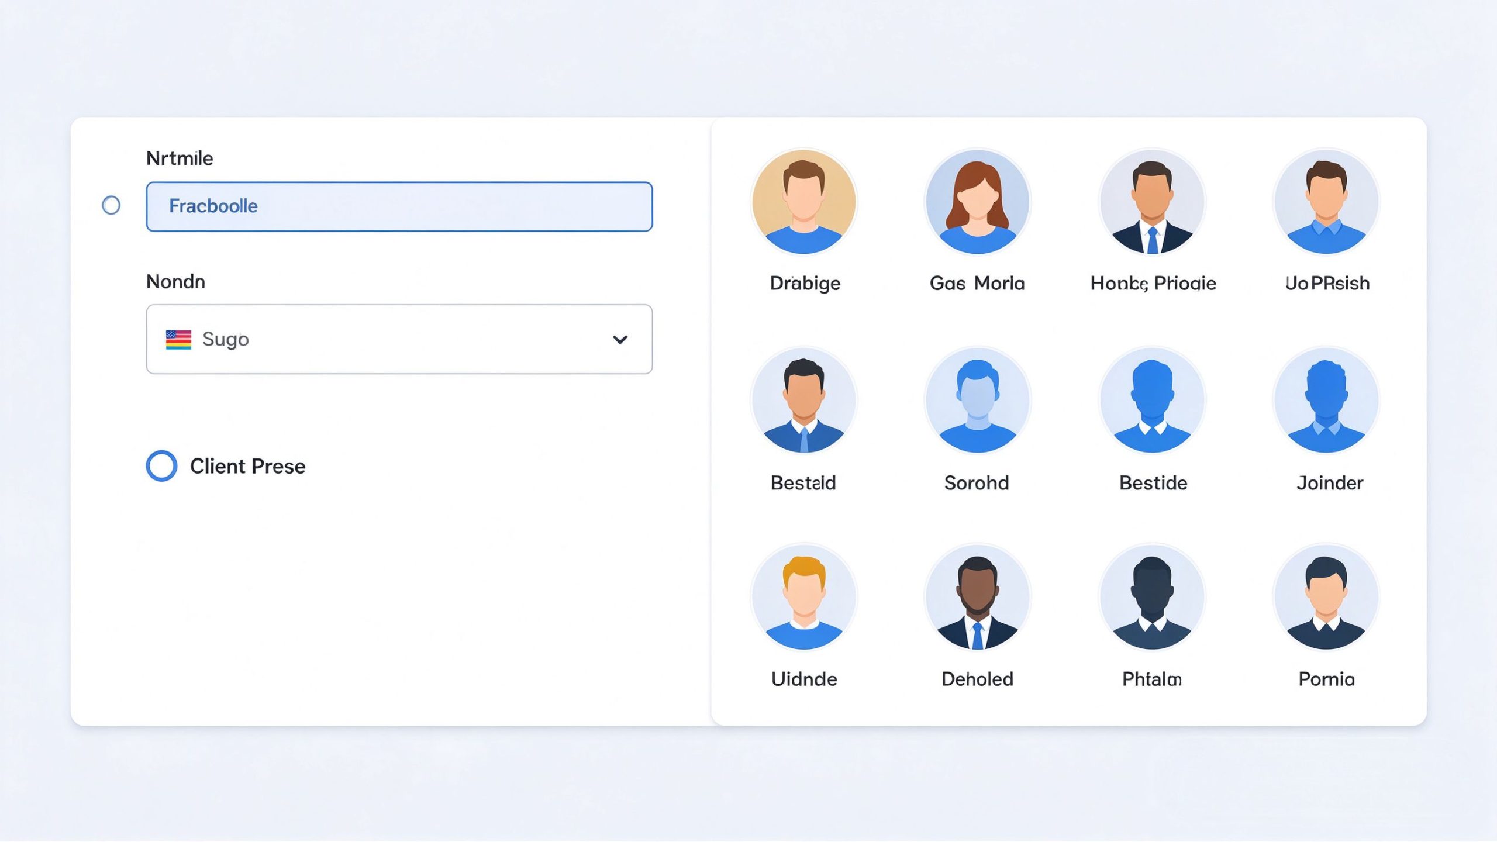
Task: Select the Pornia avatar
Action: pyautogui.click(x=1326, y=597)
